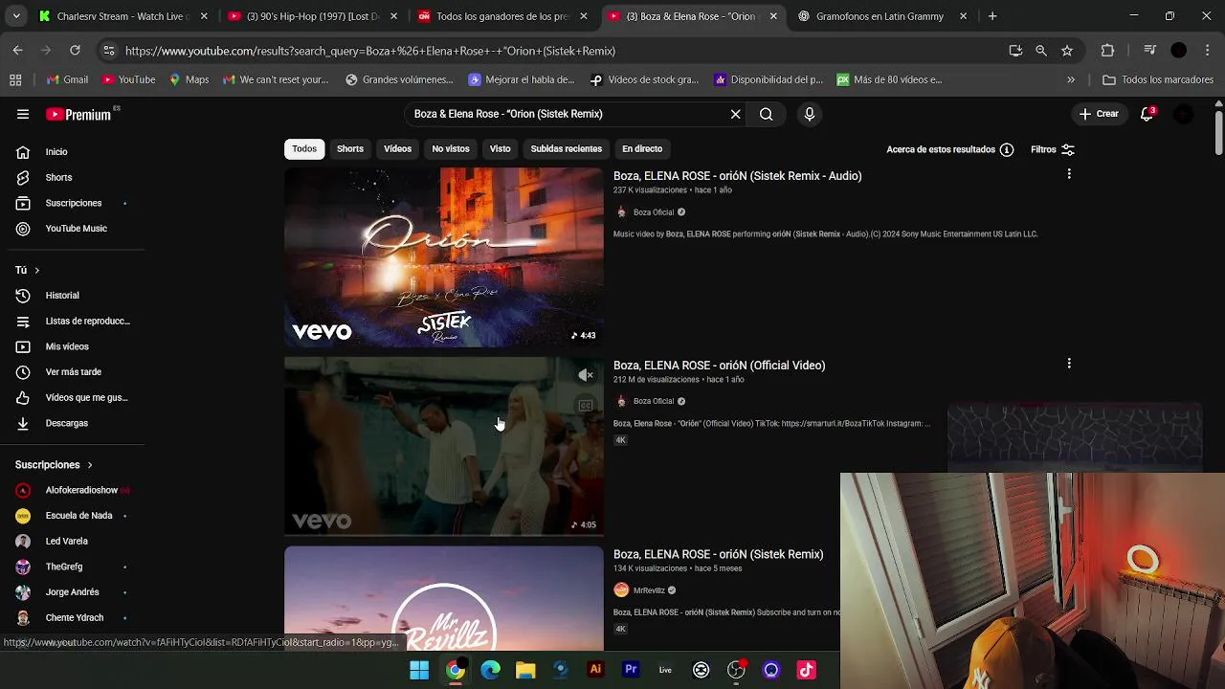Open Suscripciones in the sidebar
This screenshot has height=689, width=1225.
click(x=72, y=203)
